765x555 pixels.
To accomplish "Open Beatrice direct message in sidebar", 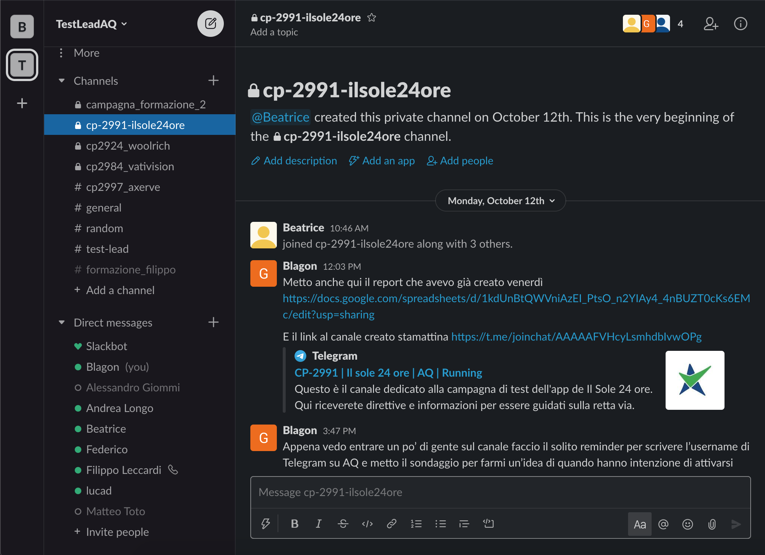I will click(x=140, y=429).
